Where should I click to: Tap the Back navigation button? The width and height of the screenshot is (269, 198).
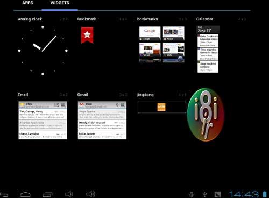(x=4, y=194)
